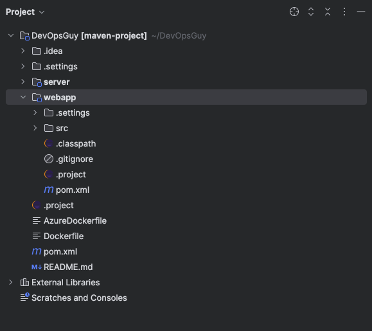Select the Dockerfile file name

pos(64,236)
